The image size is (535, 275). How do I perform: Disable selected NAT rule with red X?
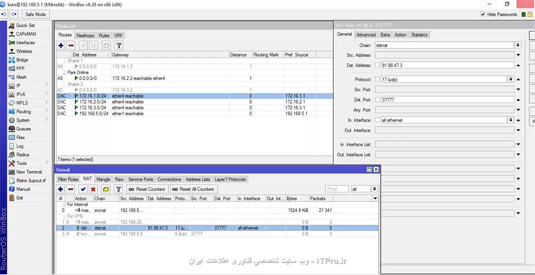coord(93,189)
